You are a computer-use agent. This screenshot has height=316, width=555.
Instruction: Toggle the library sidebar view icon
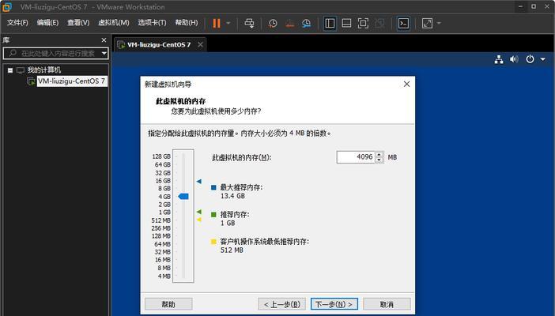pos(330,24)
